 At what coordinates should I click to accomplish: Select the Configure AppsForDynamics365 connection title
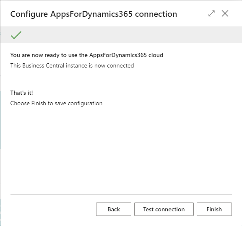coord(94,14)
